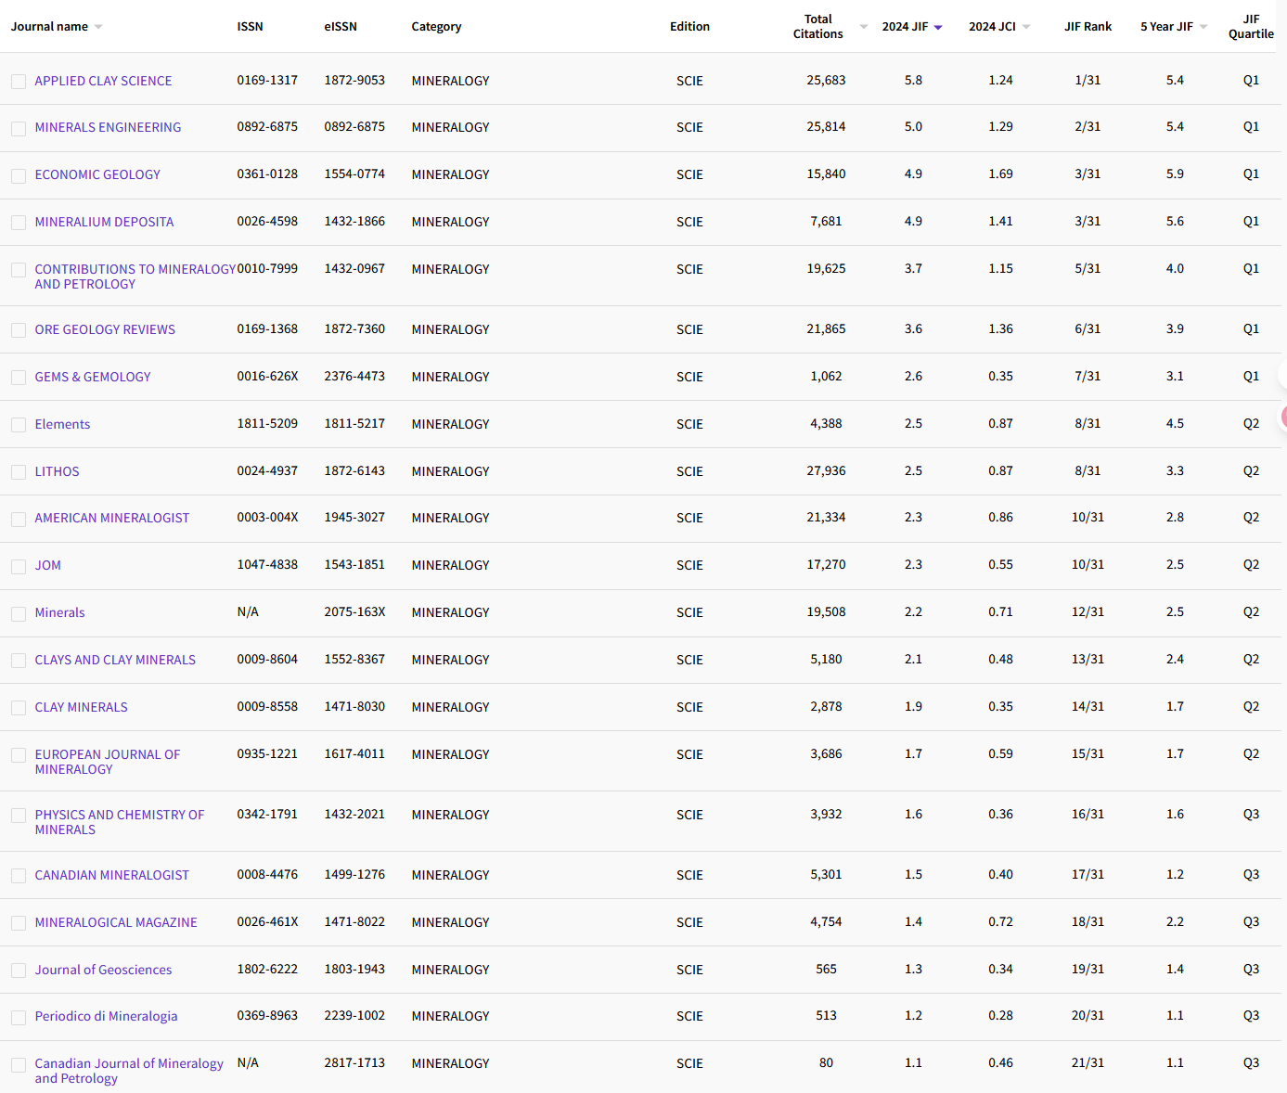
Task: Sort by 2024 JCI arrow
Action: (1026, 27)
